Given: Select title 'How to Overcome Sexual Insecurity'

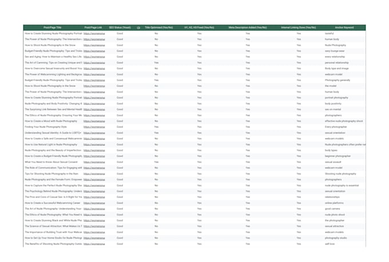Looking at the screenshot, I should pyautogui.click(x=53, y=68).
